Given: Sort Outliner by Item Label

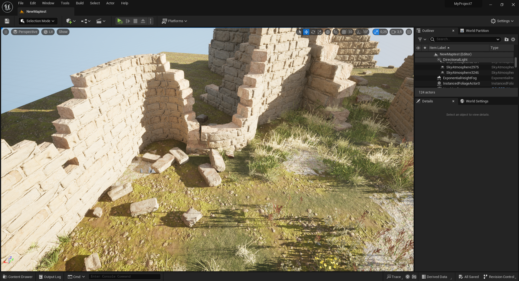Looking at the screenshot, I should pos(459,48).
